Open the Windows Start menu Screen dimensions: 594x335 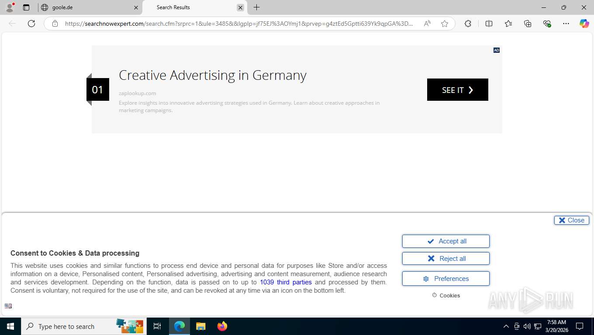click(10, 326)
